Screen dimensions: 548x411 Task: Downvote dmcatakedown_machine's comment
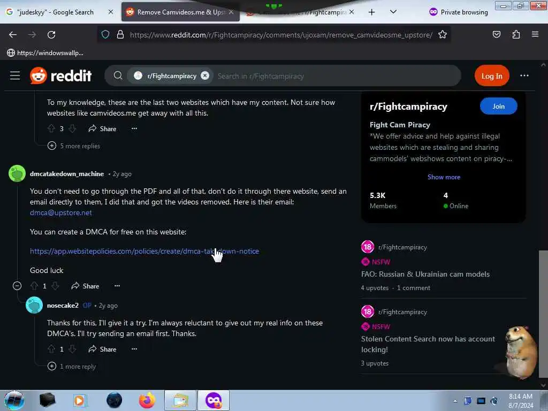(x=55, y=286)
